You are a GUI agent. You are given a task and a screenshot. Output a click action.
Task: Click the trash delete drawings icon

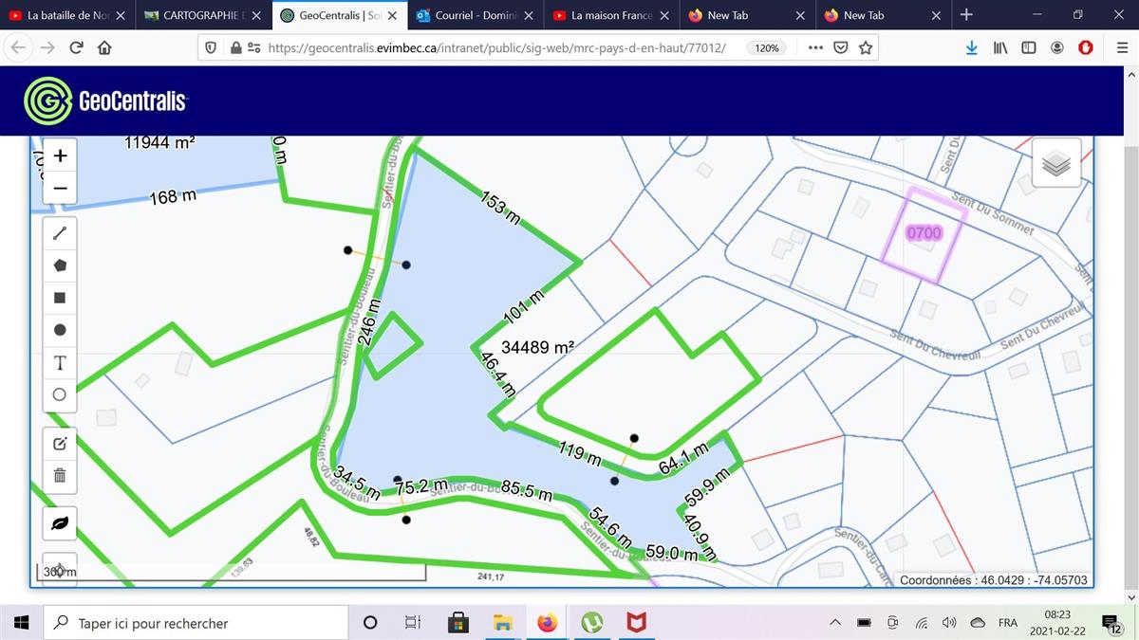coord(60,475)
